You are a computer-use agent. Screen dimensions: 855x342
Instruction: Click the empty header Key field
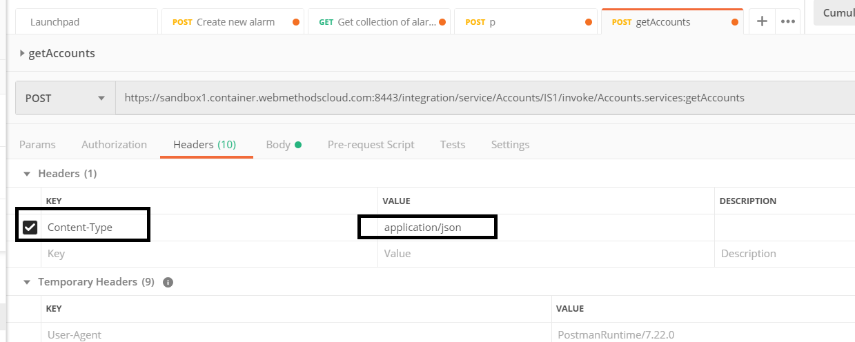pos(207,254)
